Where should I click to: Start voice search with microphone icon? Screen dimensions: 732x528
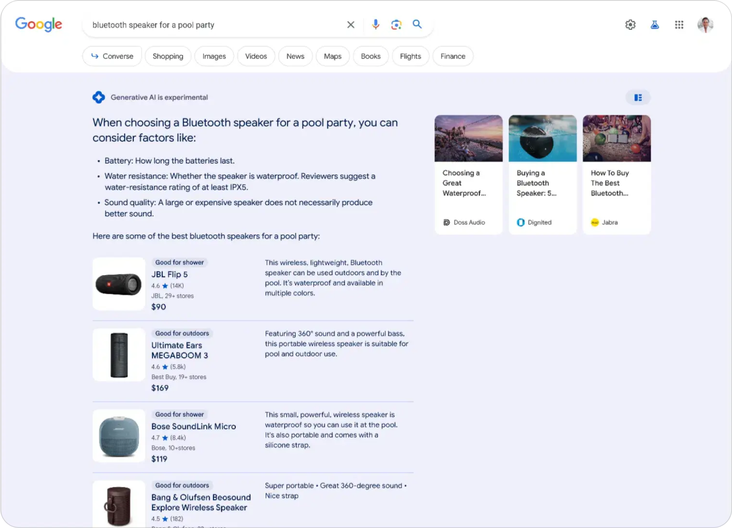(x=375, y=25)
